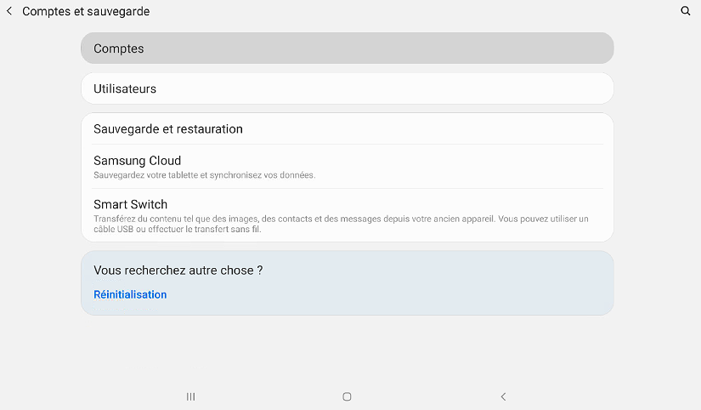Image resolution: width=701 pixels, height=410 pixels.
Task: Tap the back arrow beside the page title
Action: 9,12
